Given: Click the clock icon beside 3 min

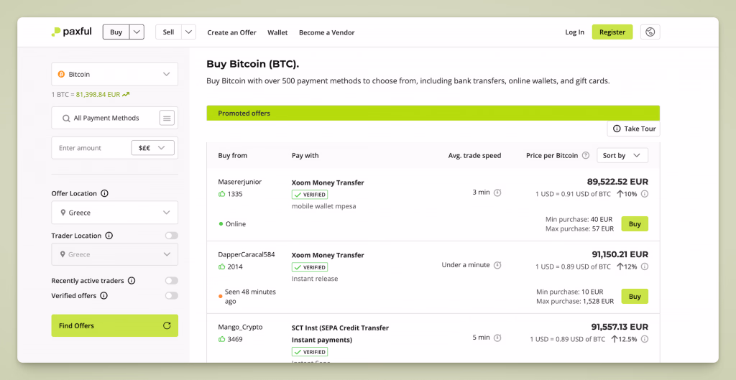Looking at the screenshot, I should [x=497, y=193].
